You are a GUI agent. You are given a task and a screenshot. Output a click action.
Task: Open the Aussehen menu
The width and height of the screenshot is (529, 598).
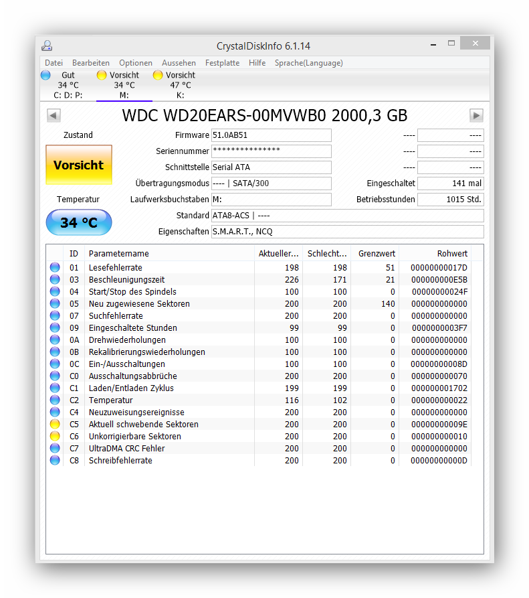point(179,63)
